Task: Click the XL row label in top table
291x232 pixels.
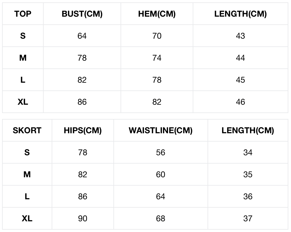Action: pyautogui.click(x=23, y=102)
